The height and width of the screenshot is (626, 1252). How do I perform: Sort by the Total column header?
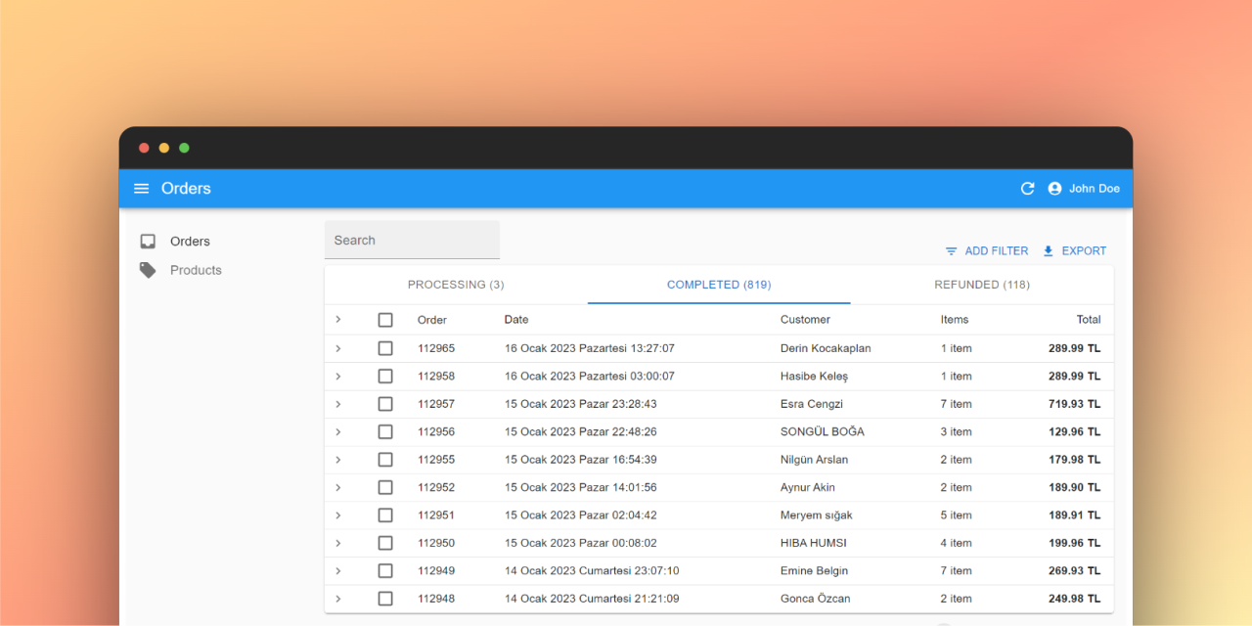click(1088, 320)
